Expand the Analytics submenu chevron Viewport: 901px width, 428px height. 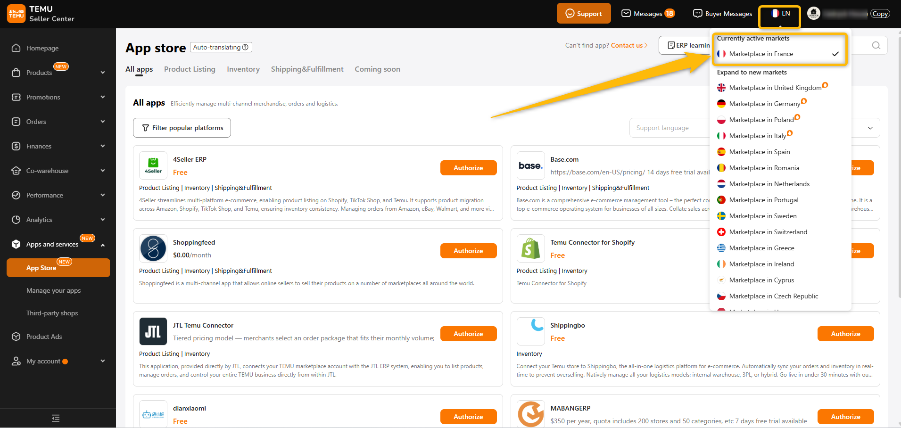pyautogui.click(x=103, y=220)
